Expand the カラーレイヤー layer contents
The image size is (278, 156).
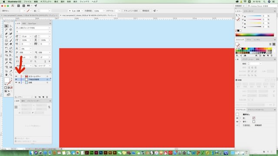(23, 76)
